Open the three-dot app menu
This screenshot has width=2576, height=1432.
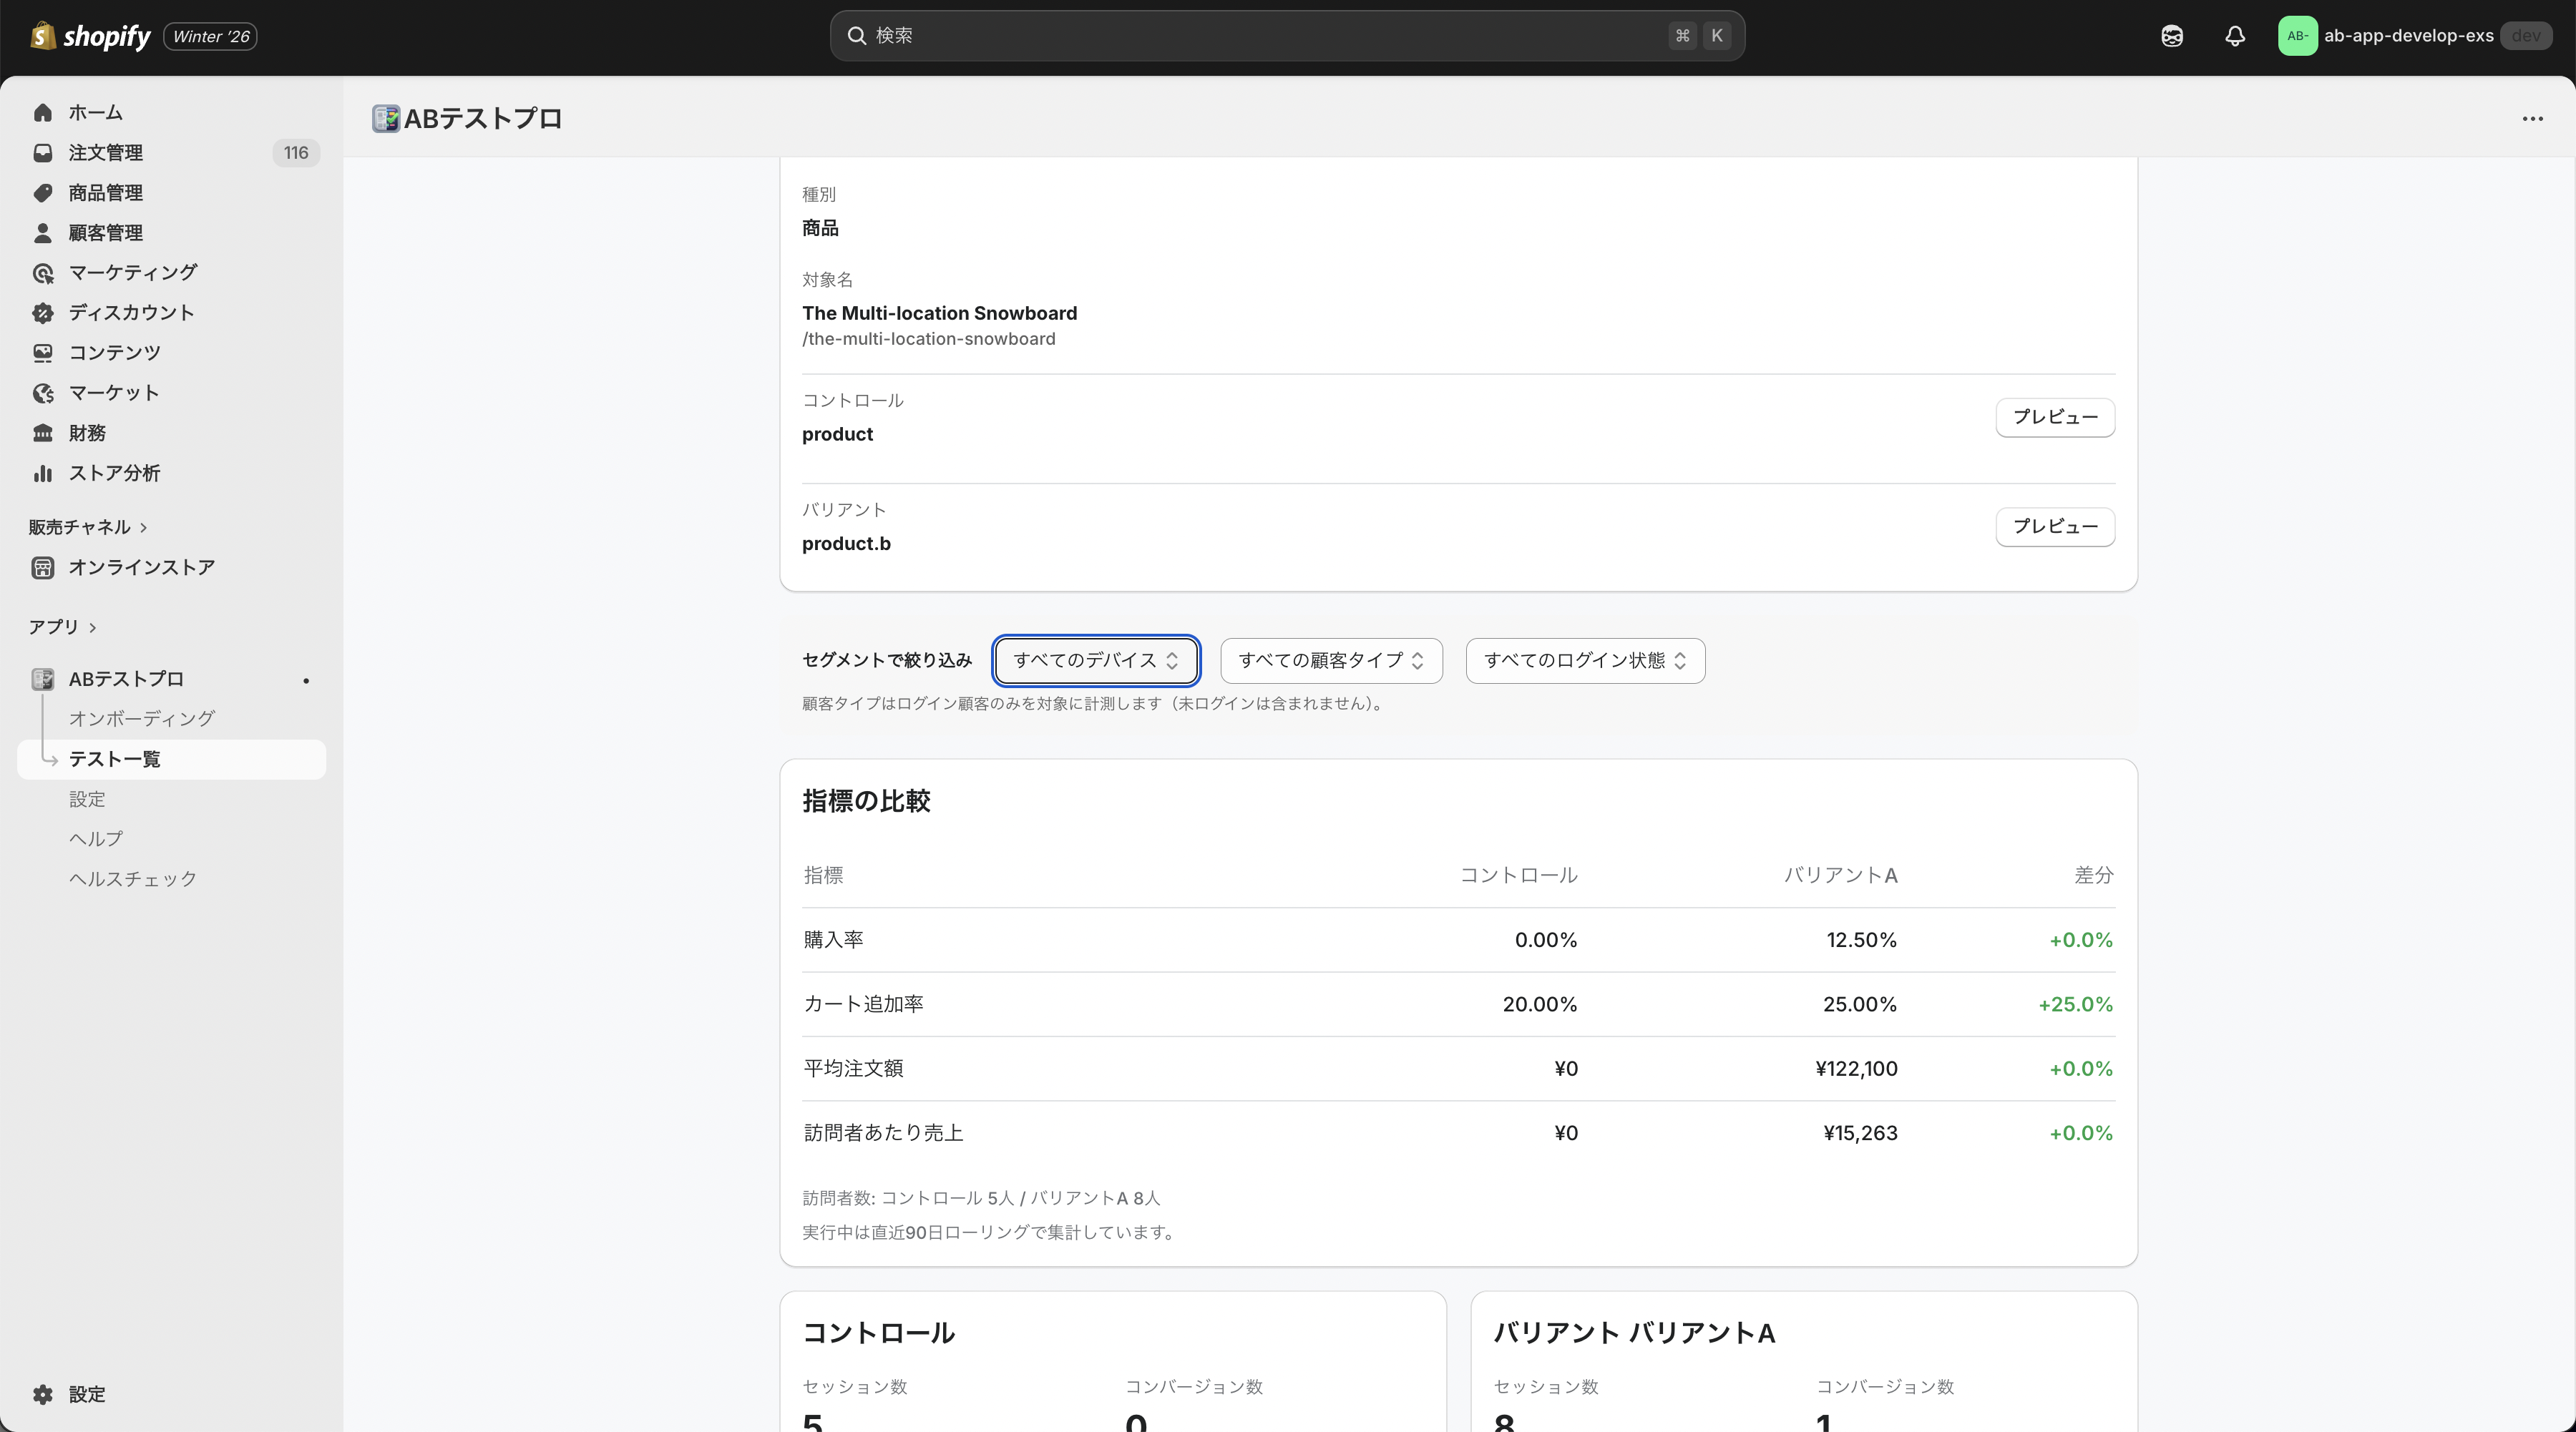(2532, 119)
